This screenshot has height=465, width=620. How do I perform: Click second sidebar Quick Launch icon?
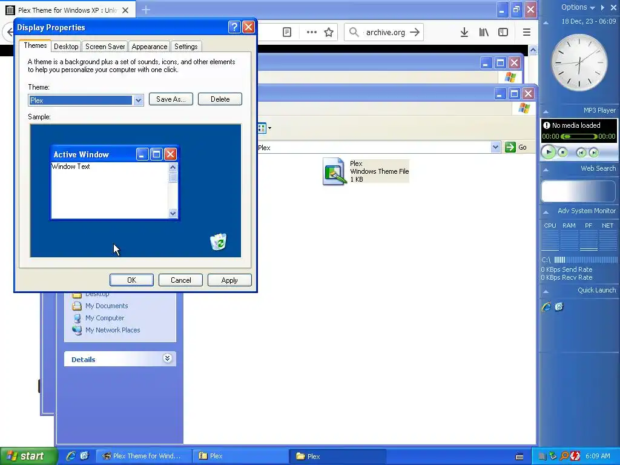559,306
